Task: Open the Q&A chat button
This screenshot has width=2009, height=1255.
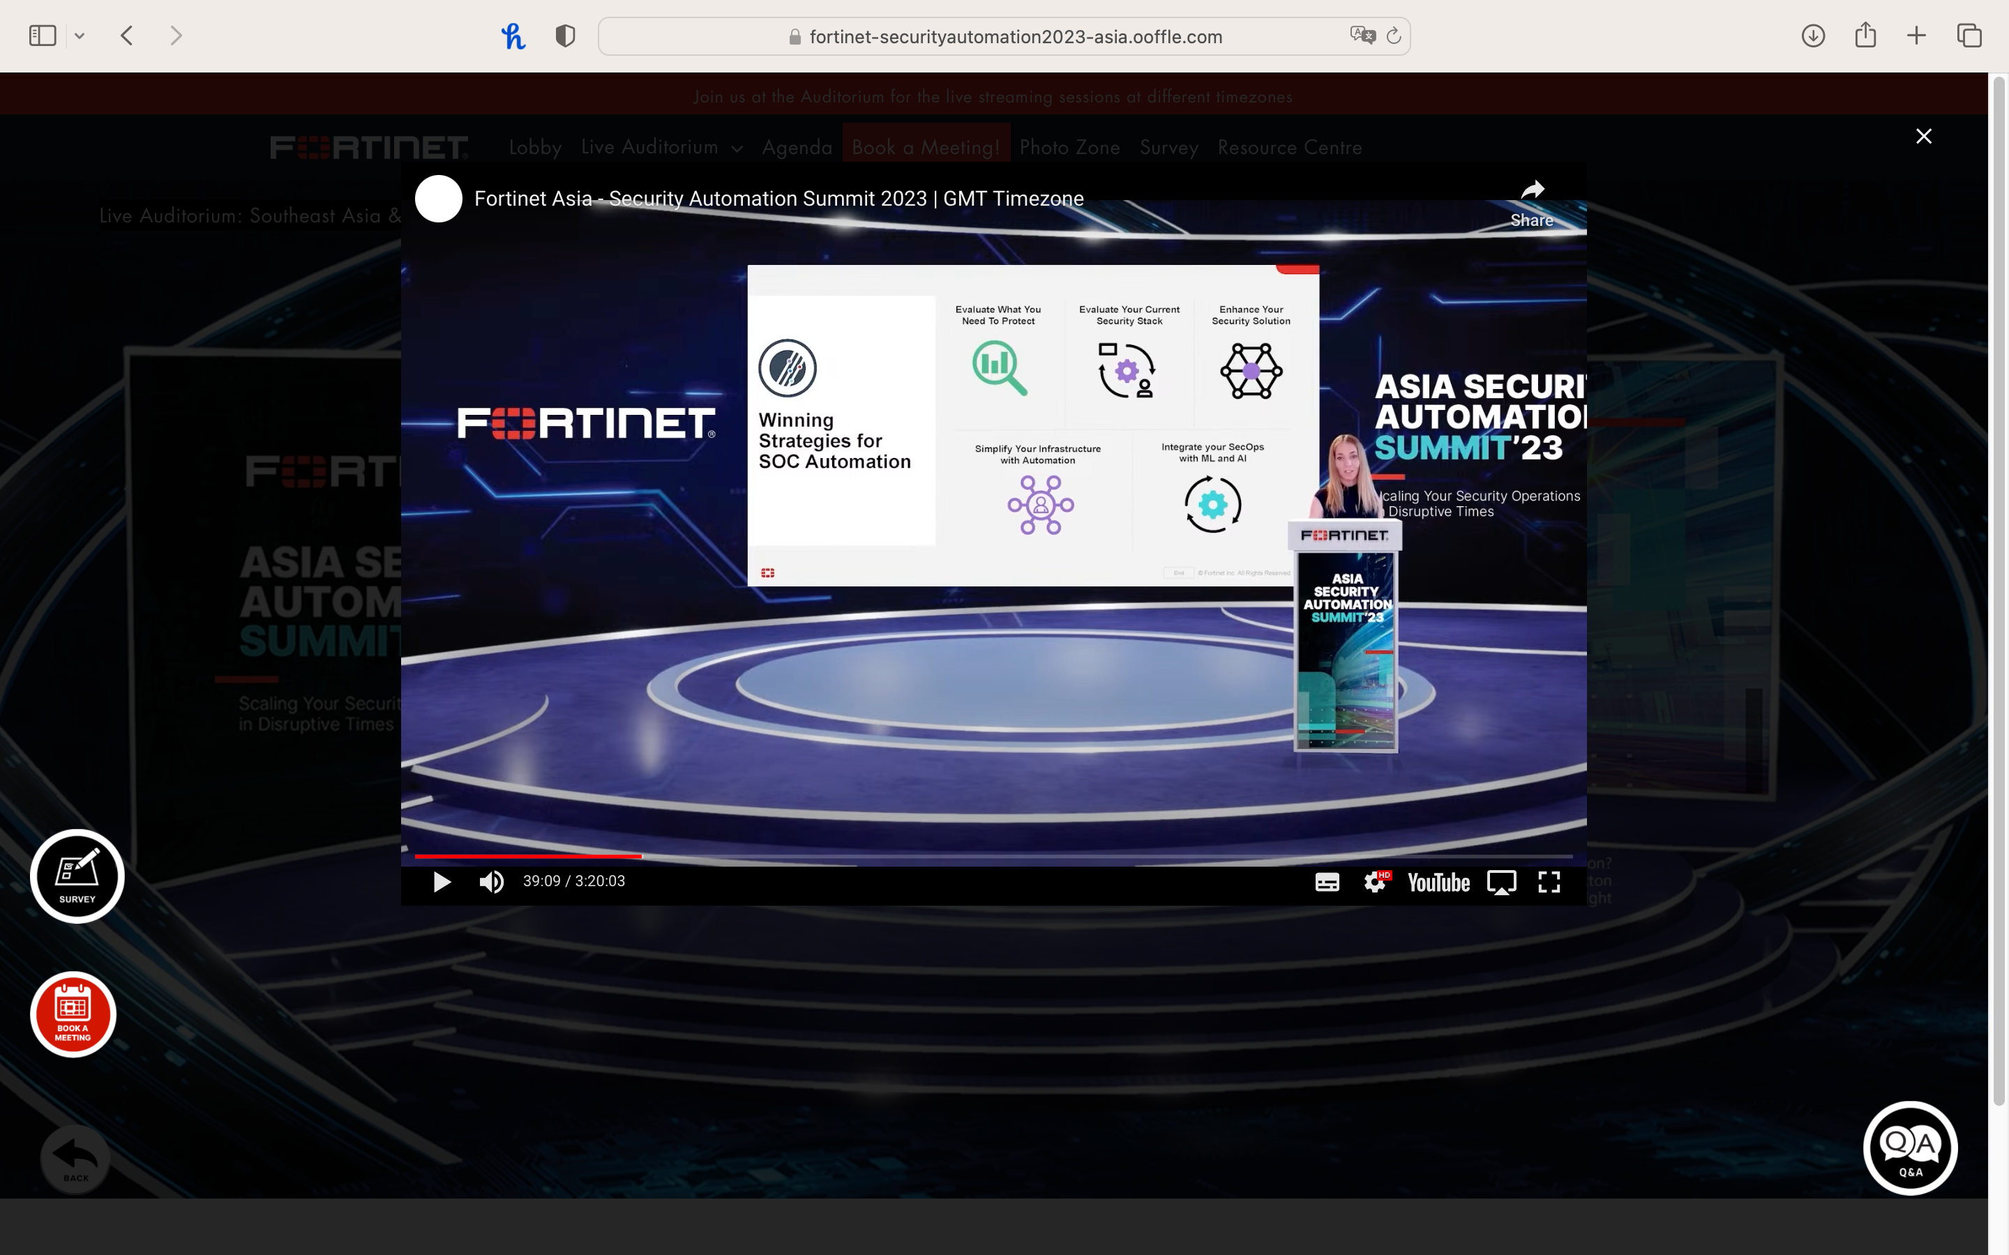Action: coord(1910,1149)
